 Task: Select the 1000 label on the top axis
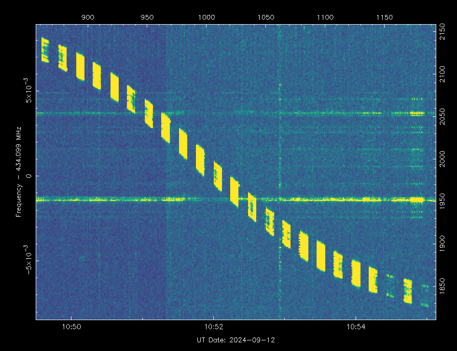pyautogui.click(x=206, y=17)
